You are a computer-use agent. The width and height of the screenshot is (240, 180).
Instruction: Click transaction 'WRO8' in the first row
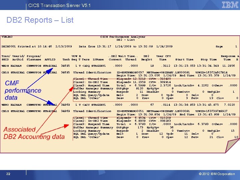point(5,66)
